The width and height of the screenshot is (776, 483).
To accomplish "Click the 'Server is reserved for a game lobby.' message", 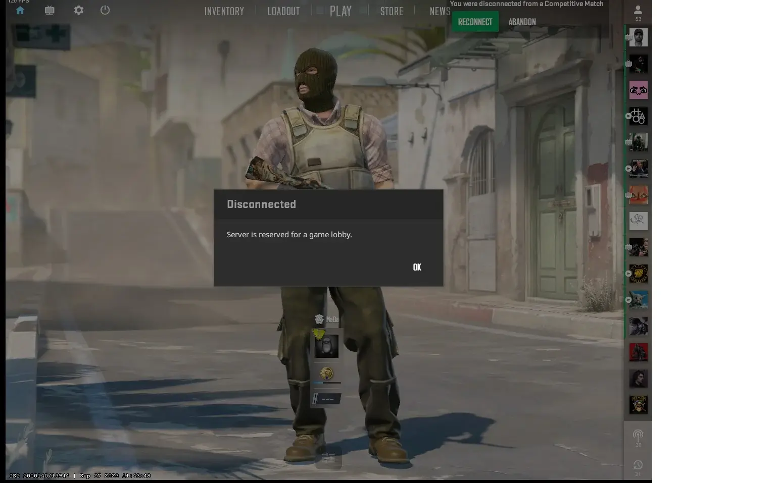I will tap(289, 235).
